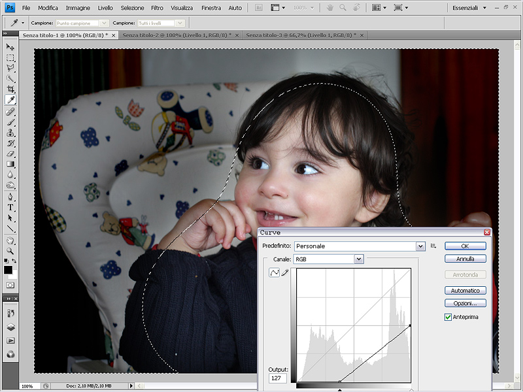The height and width of the screenshot is (392, 523).
Task: Open preset options icon beside Predefinito
Action: click(433, 246)
